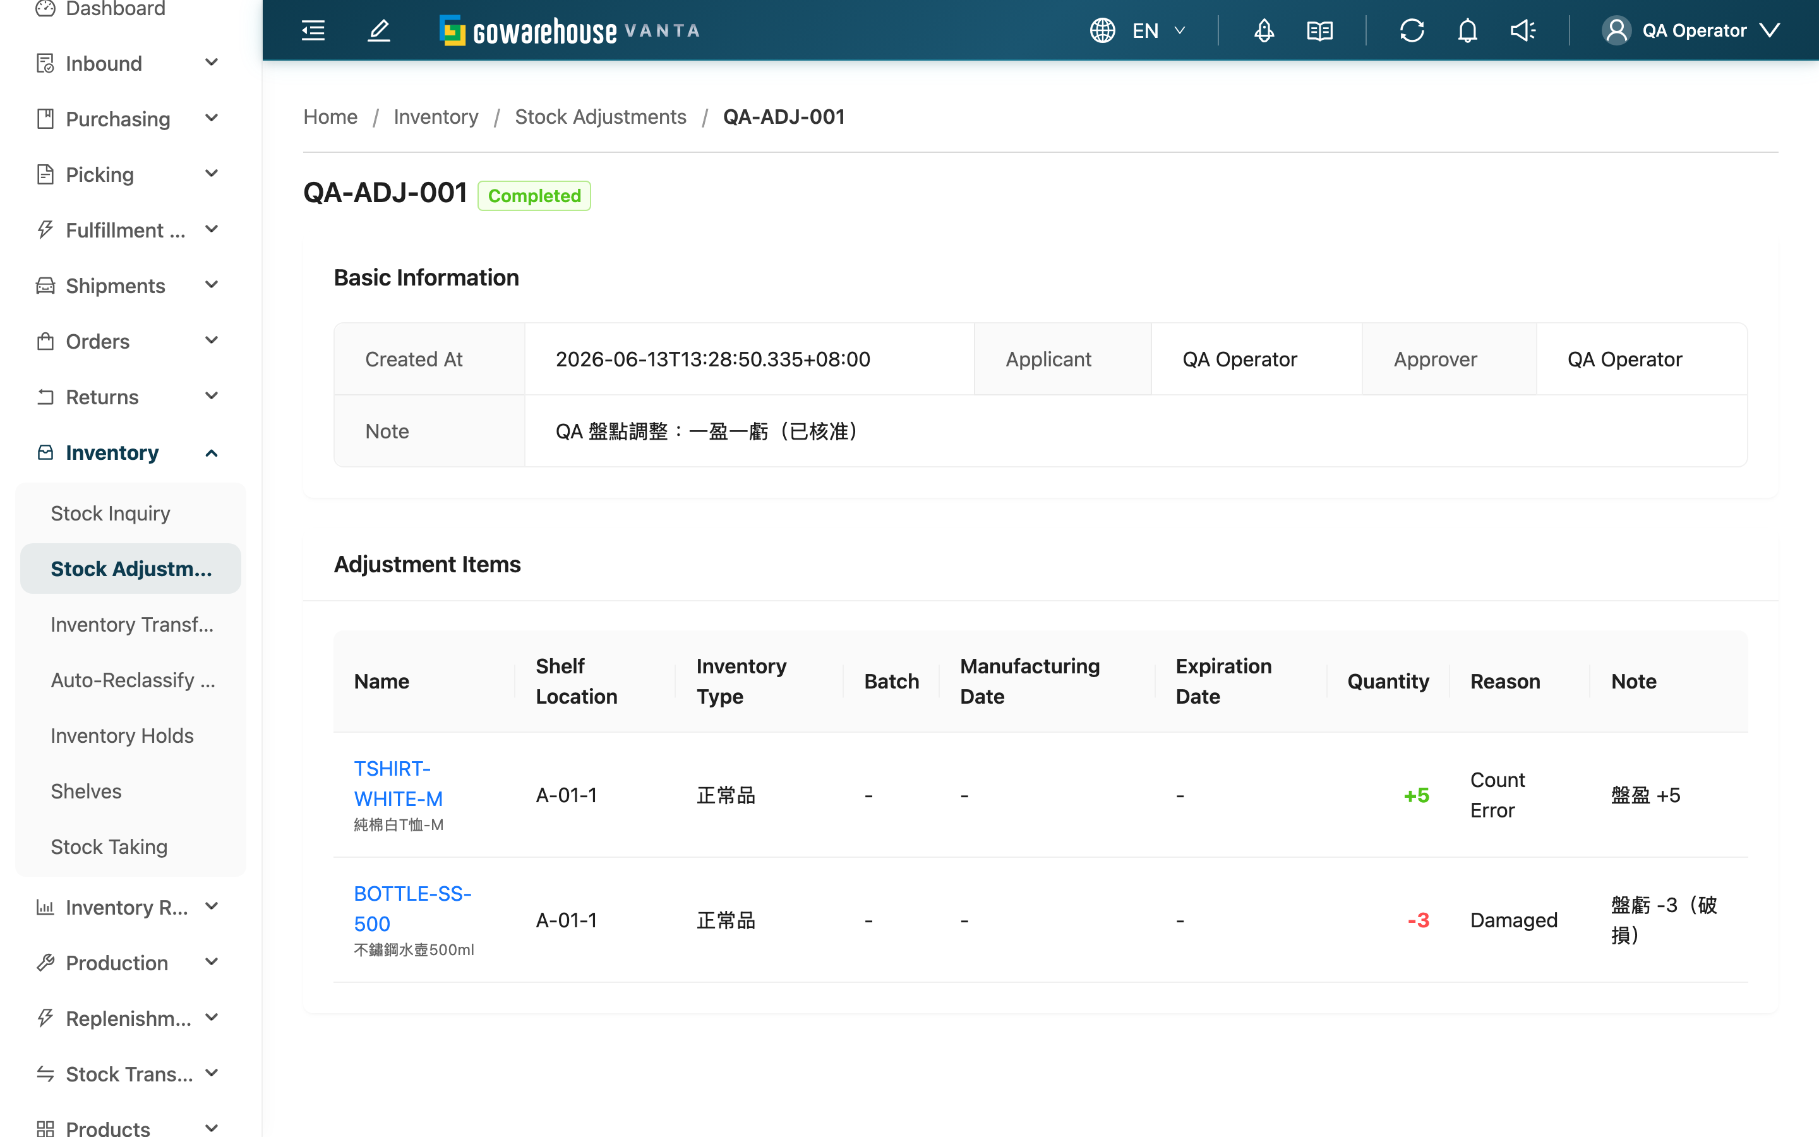Expand the Purchasing menu chevron
This screenshot has width=1819, height=1137.
tap(212, 118)
